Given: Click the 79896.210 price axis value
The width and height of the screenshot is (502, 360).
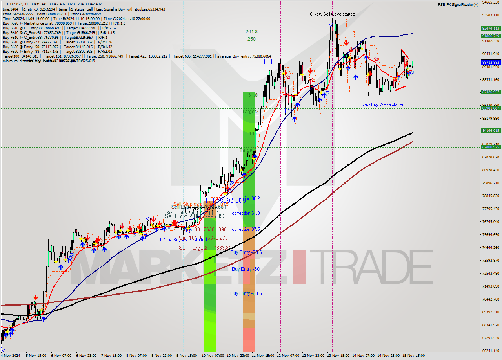Looking at the screenshot, I should pyautogui.click(x=491, y=183).
